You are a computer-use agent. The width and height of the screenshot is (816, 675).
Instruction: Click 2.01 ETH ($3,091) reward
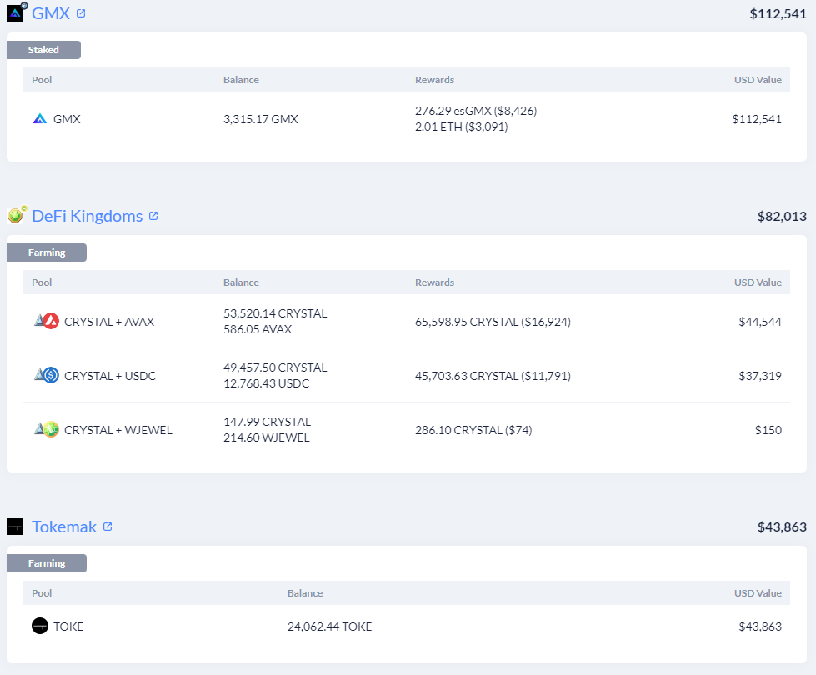[461, 127]
